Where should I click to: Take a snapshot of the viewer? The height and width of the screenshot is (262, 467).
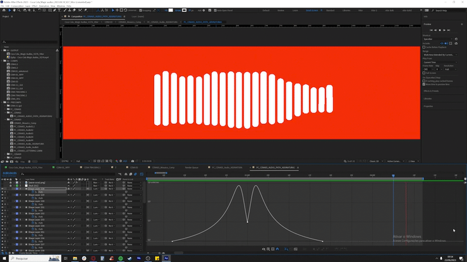133,161
